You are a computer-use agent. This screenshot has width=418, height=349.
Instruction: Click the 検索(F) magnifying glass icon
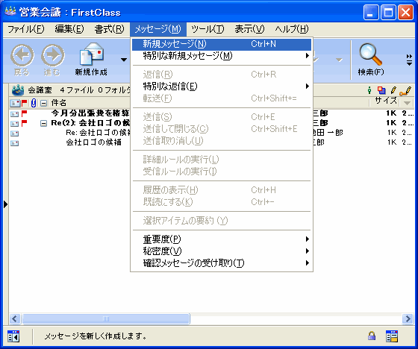point(370,54)
